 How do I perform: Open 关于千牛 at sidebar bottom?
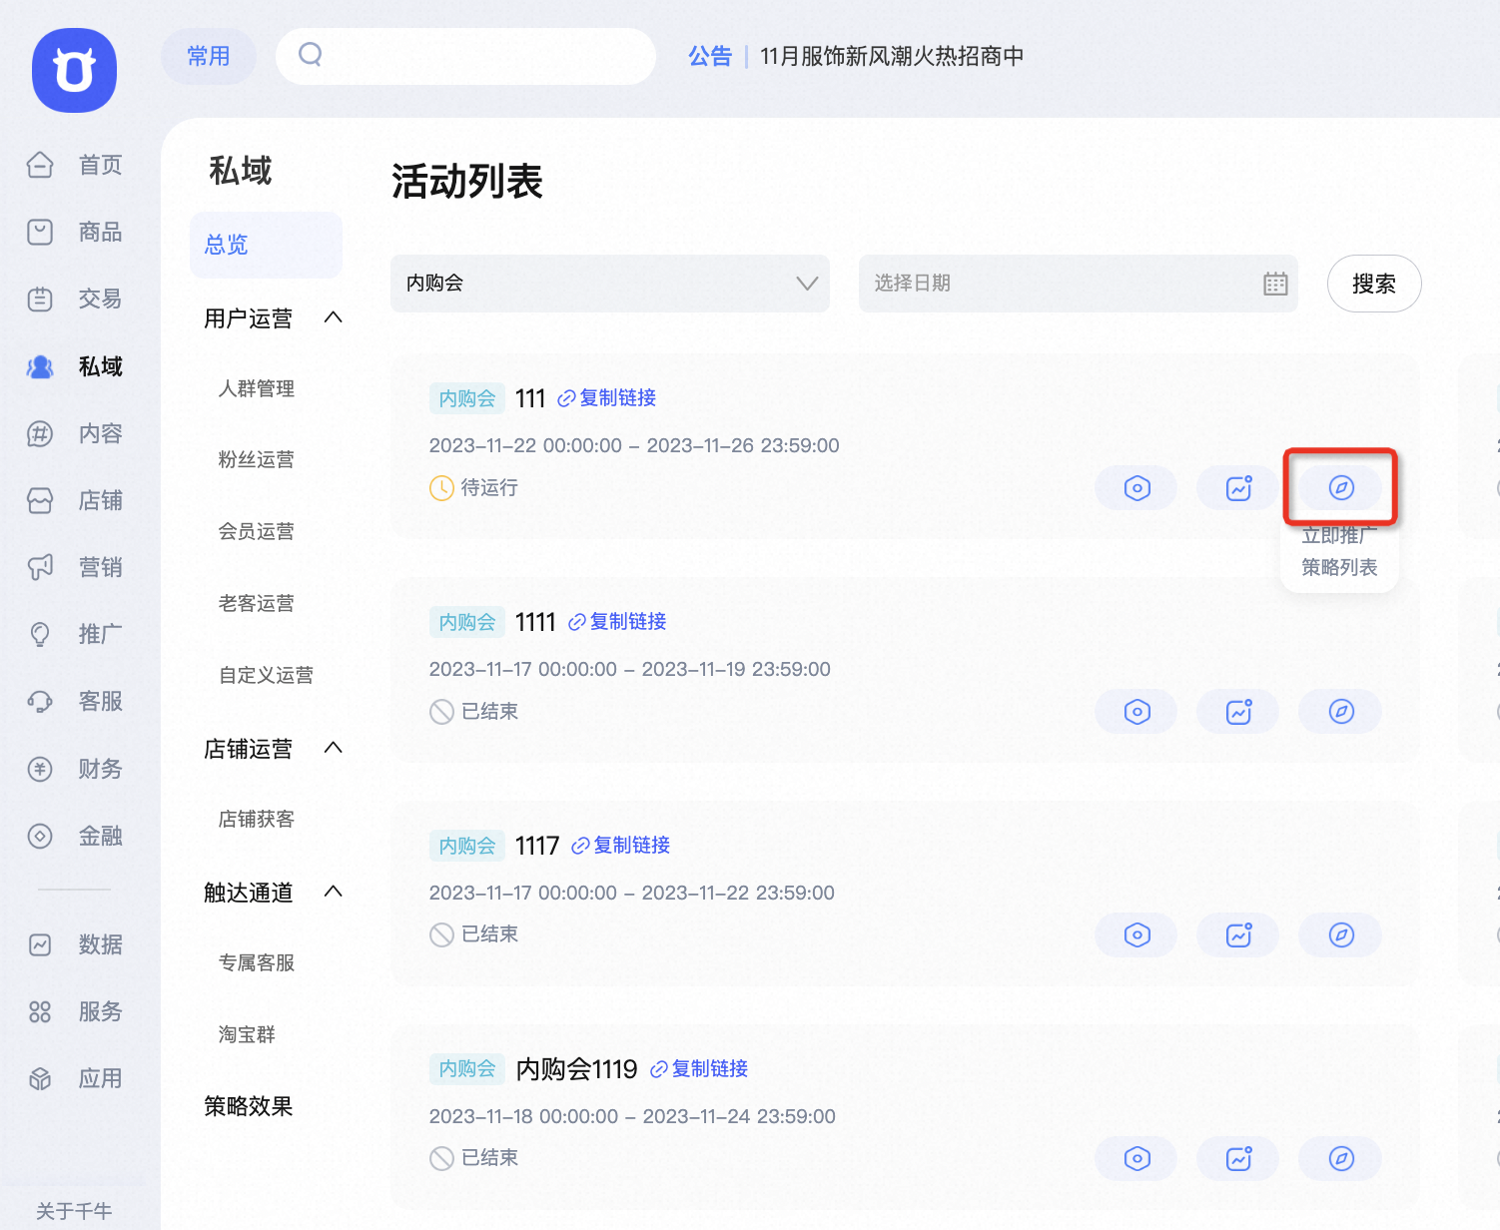click(74, 1211)
